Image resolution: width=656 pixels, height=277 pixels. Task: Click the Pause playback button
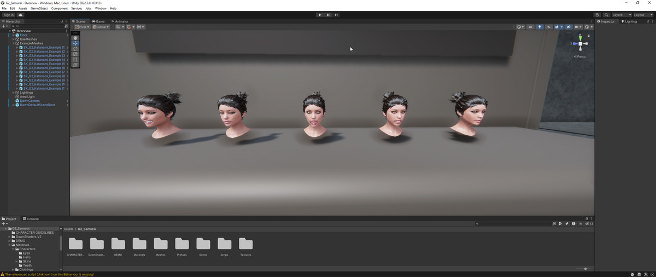[328, 15]
